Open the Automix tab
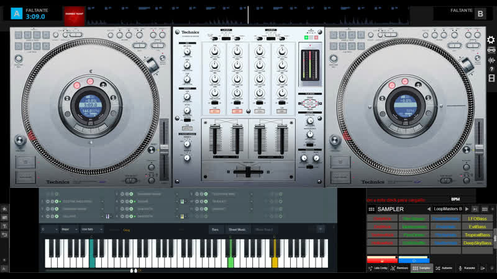 [x=444, y=268]
